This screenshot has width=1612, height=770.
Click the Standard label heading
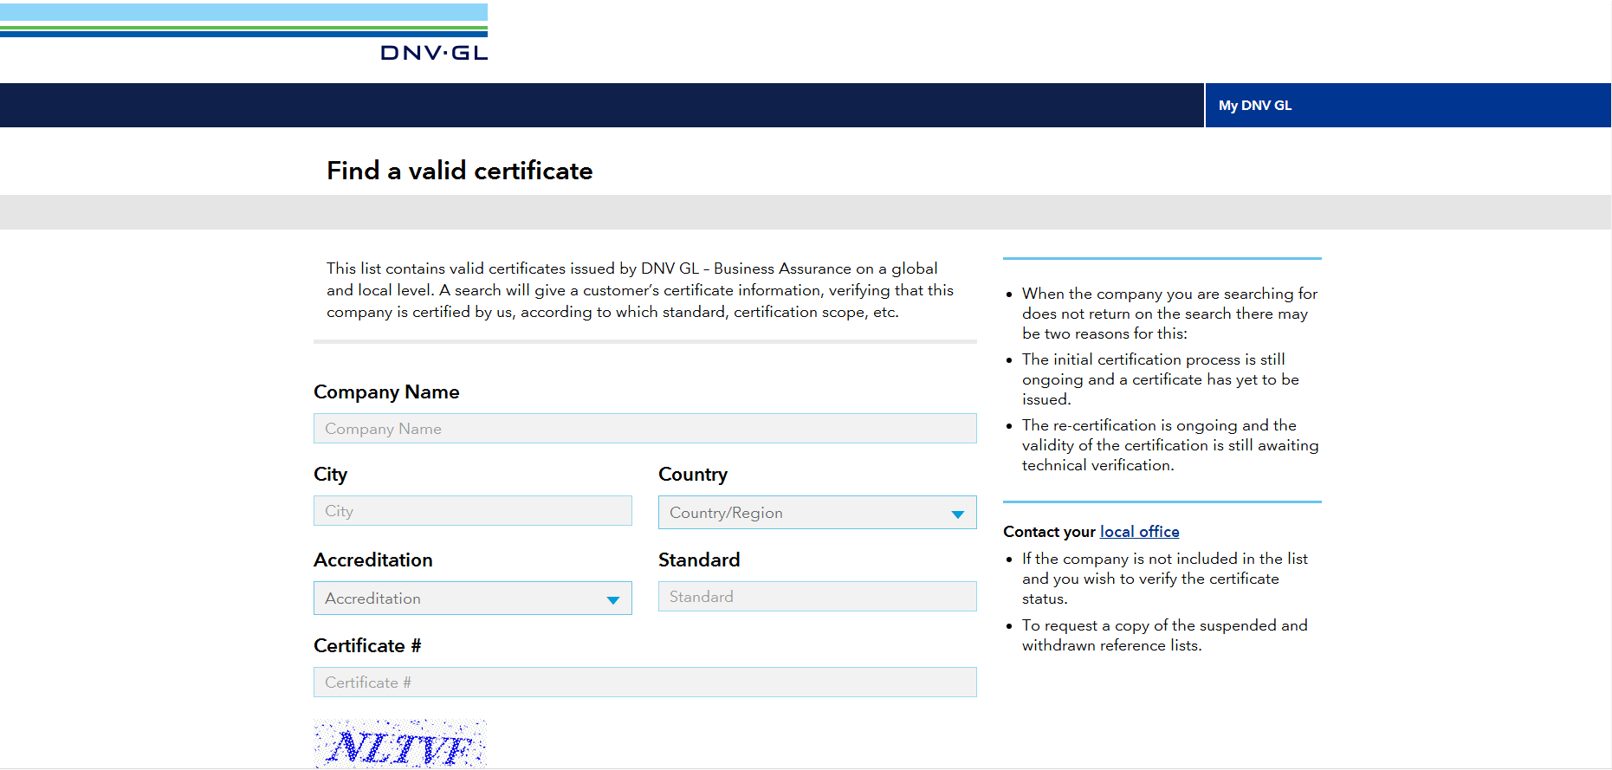pyautogui.click(x=698, y=560)
